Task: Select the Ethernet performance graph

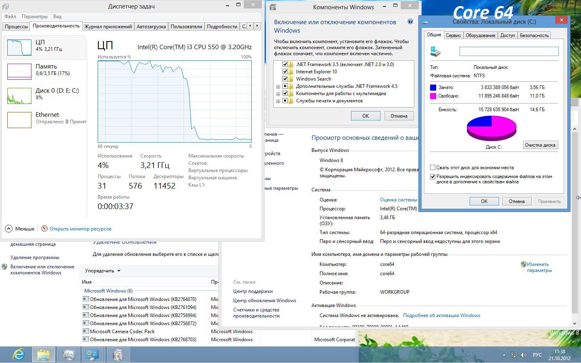Action: [x=19, y=120]
